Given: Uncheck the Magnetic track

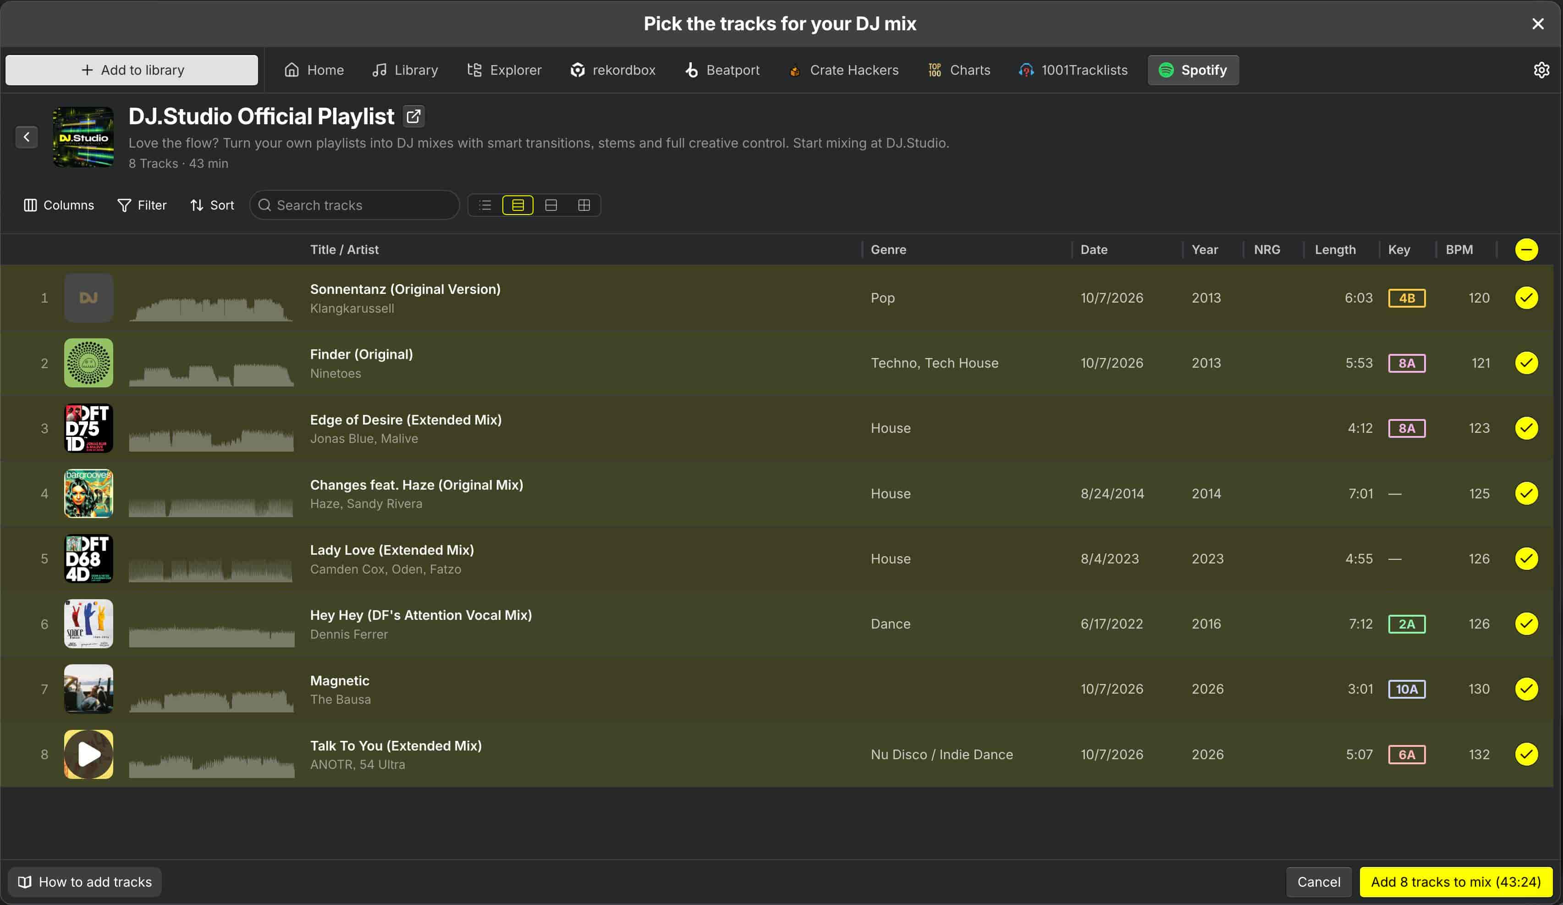Looking at the screenshot, I should click(x=1526, y=689).
